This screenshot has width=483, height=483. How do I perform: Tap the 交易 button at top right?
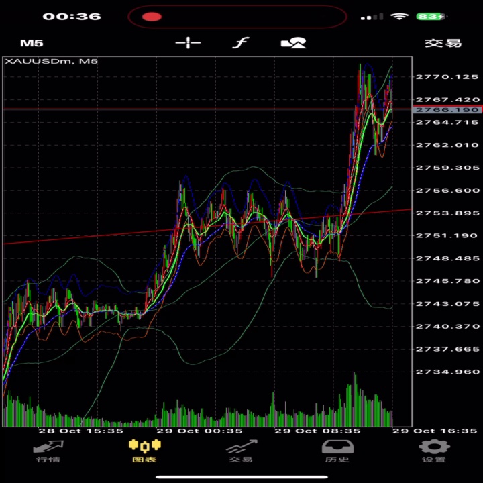point(443,43)
